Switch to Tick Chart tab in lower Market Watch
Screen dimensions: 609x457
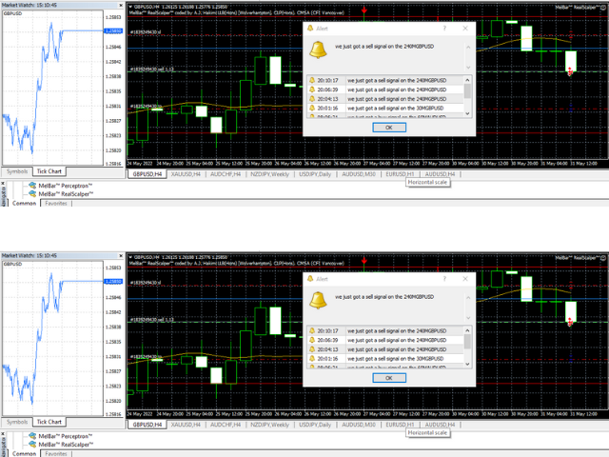[49, 422]
